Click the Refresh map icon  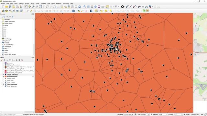click(x=80, y=7)
